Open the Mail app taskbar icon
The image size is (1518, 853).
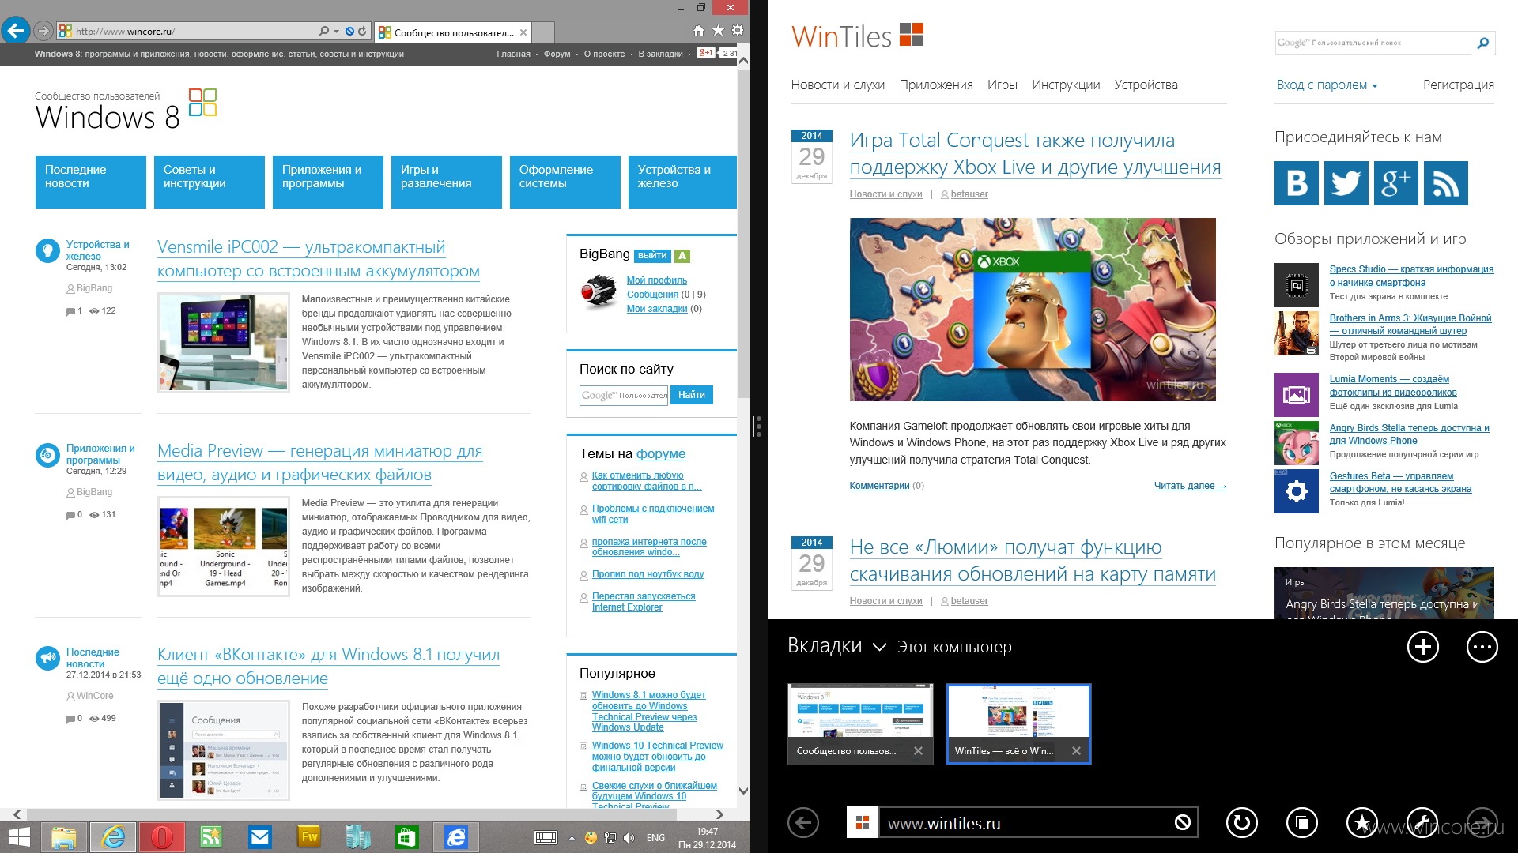point(260,837)
